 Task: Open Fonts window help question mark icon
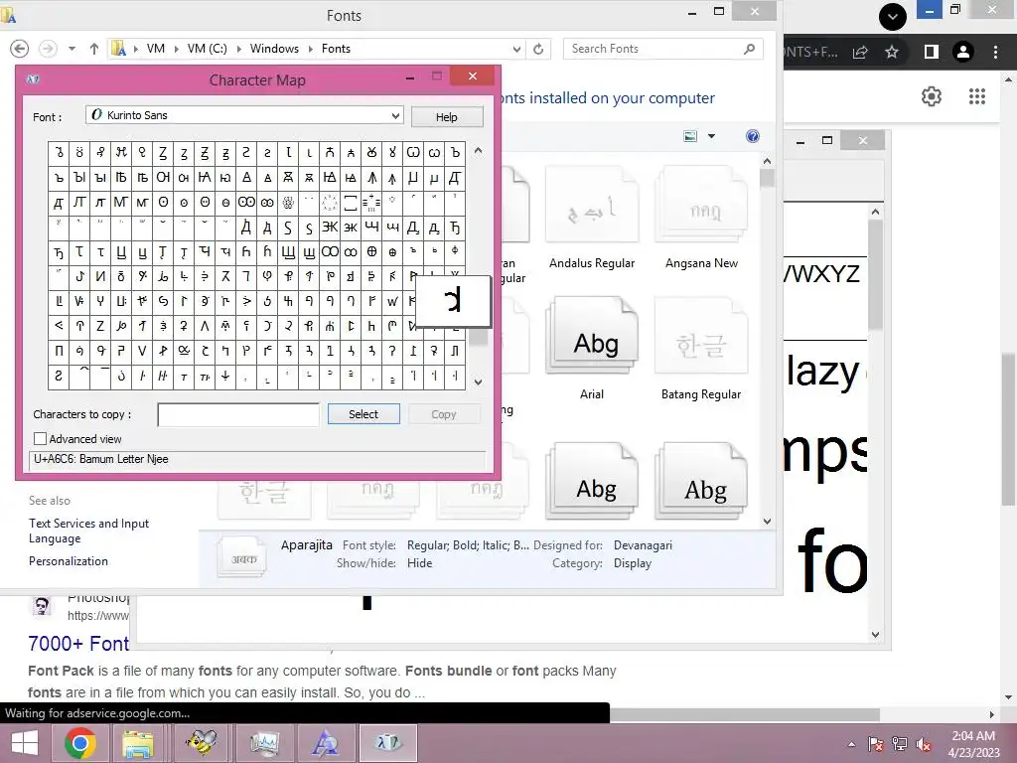click(x=753, y=136)
